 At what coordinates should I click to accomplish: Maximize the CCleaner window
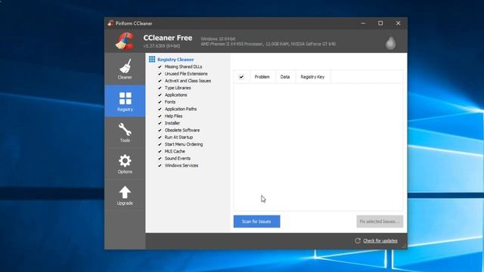coord(380,23)
